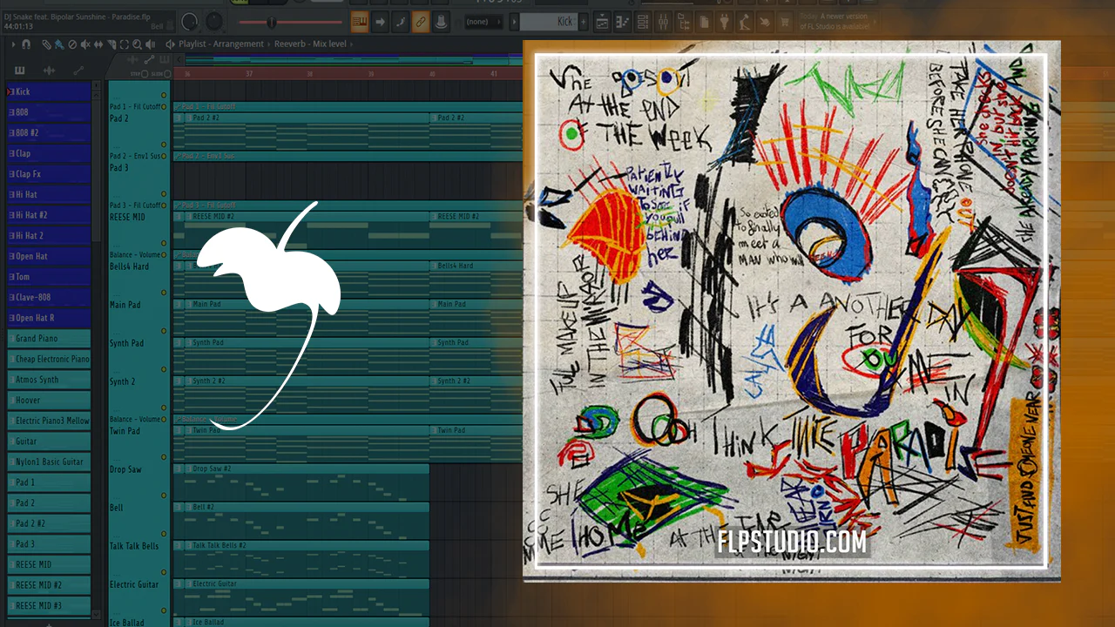Select the Hoover pattern in picker
This screenshot has height=627, width=1115.
49,401
